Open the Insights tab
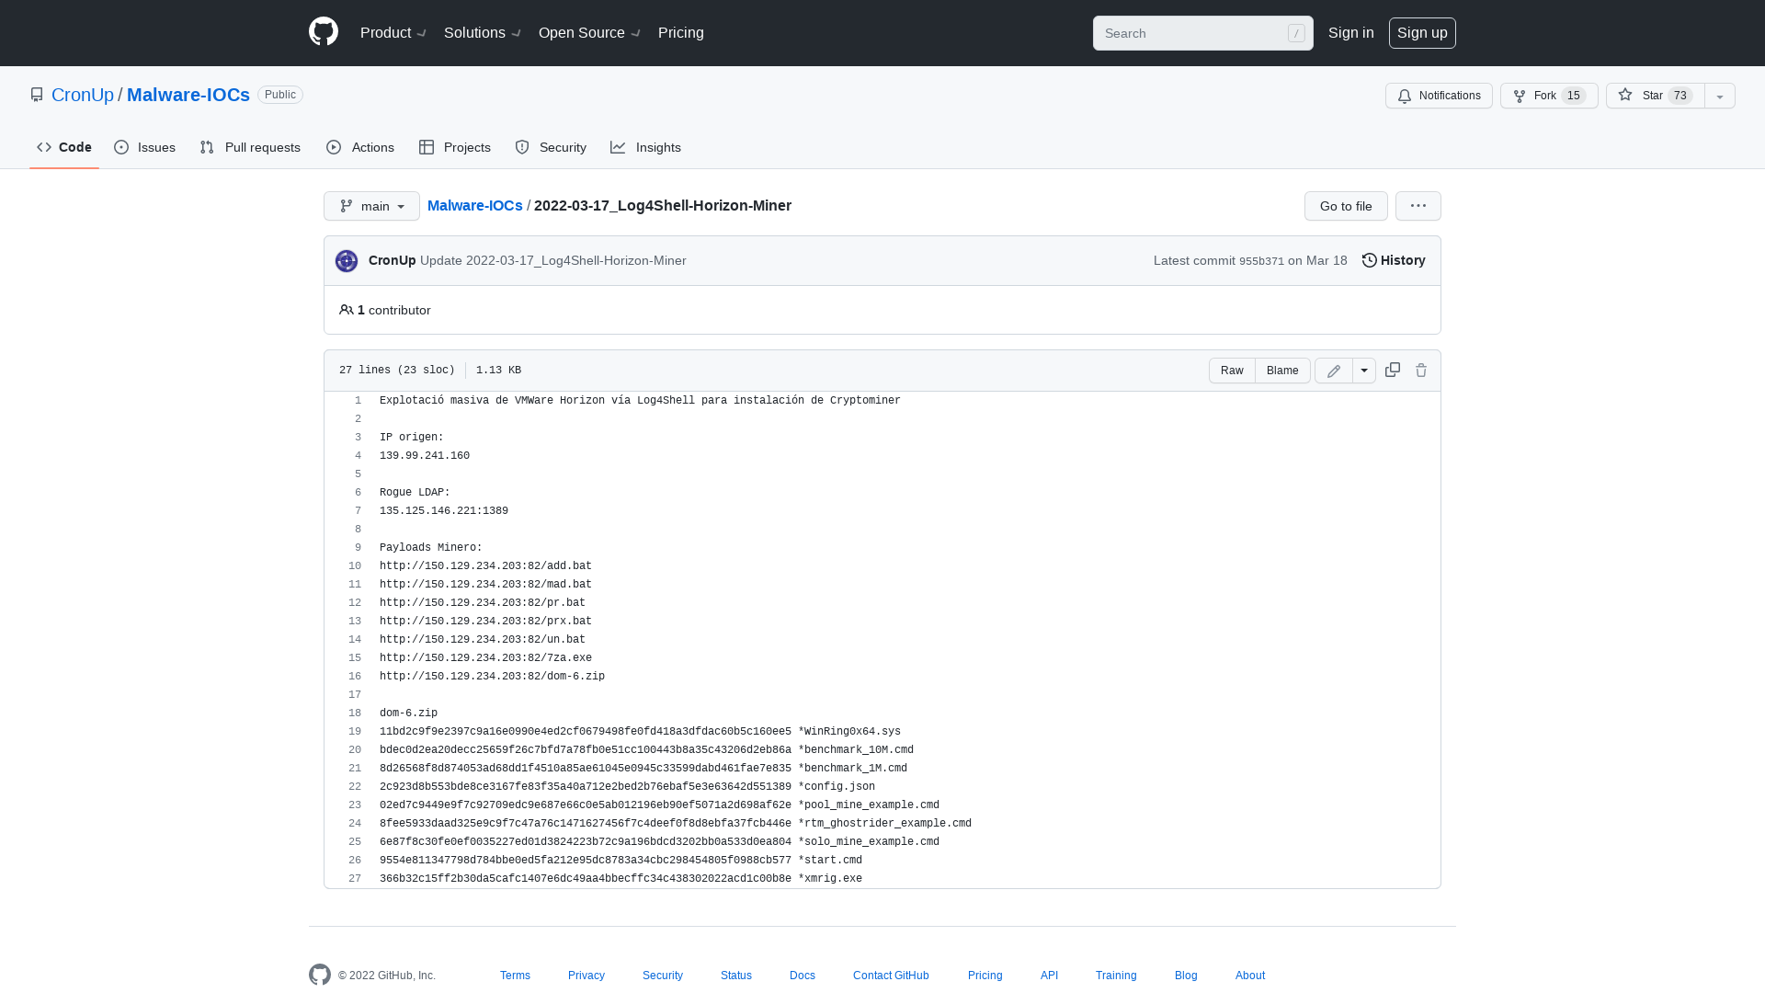Viewport: 1765px width, 993px height. (x=645, y=147)
